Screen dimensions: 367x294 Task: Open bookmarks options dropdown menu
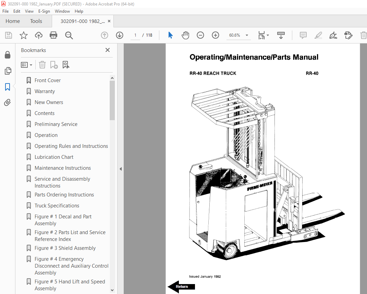(x=26, y=65)
